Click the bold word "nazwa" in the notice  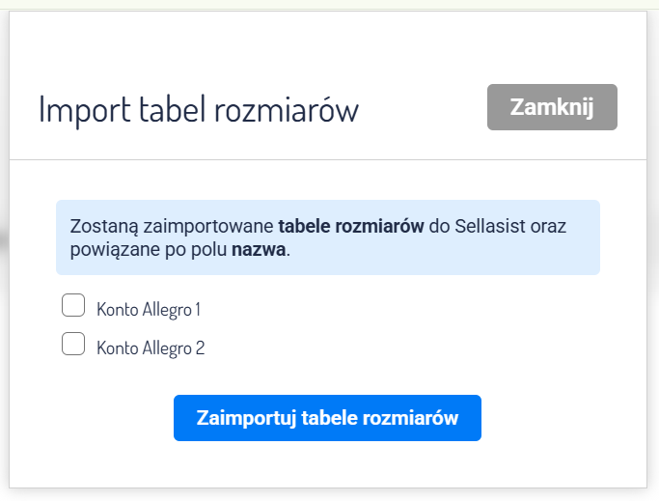pyautogui.click(x=259, y=249)
